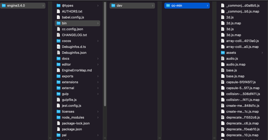This screenshot has height=140, width=268.
Task: Click the dev folder icon
Action: point(113,5)
